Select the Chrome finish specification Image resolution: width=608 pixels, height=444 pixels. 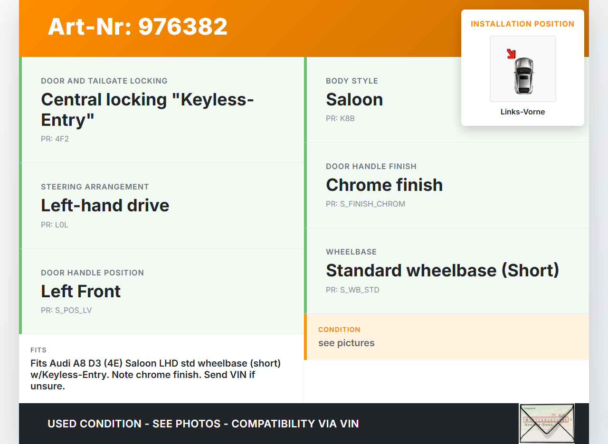(384, 185)
